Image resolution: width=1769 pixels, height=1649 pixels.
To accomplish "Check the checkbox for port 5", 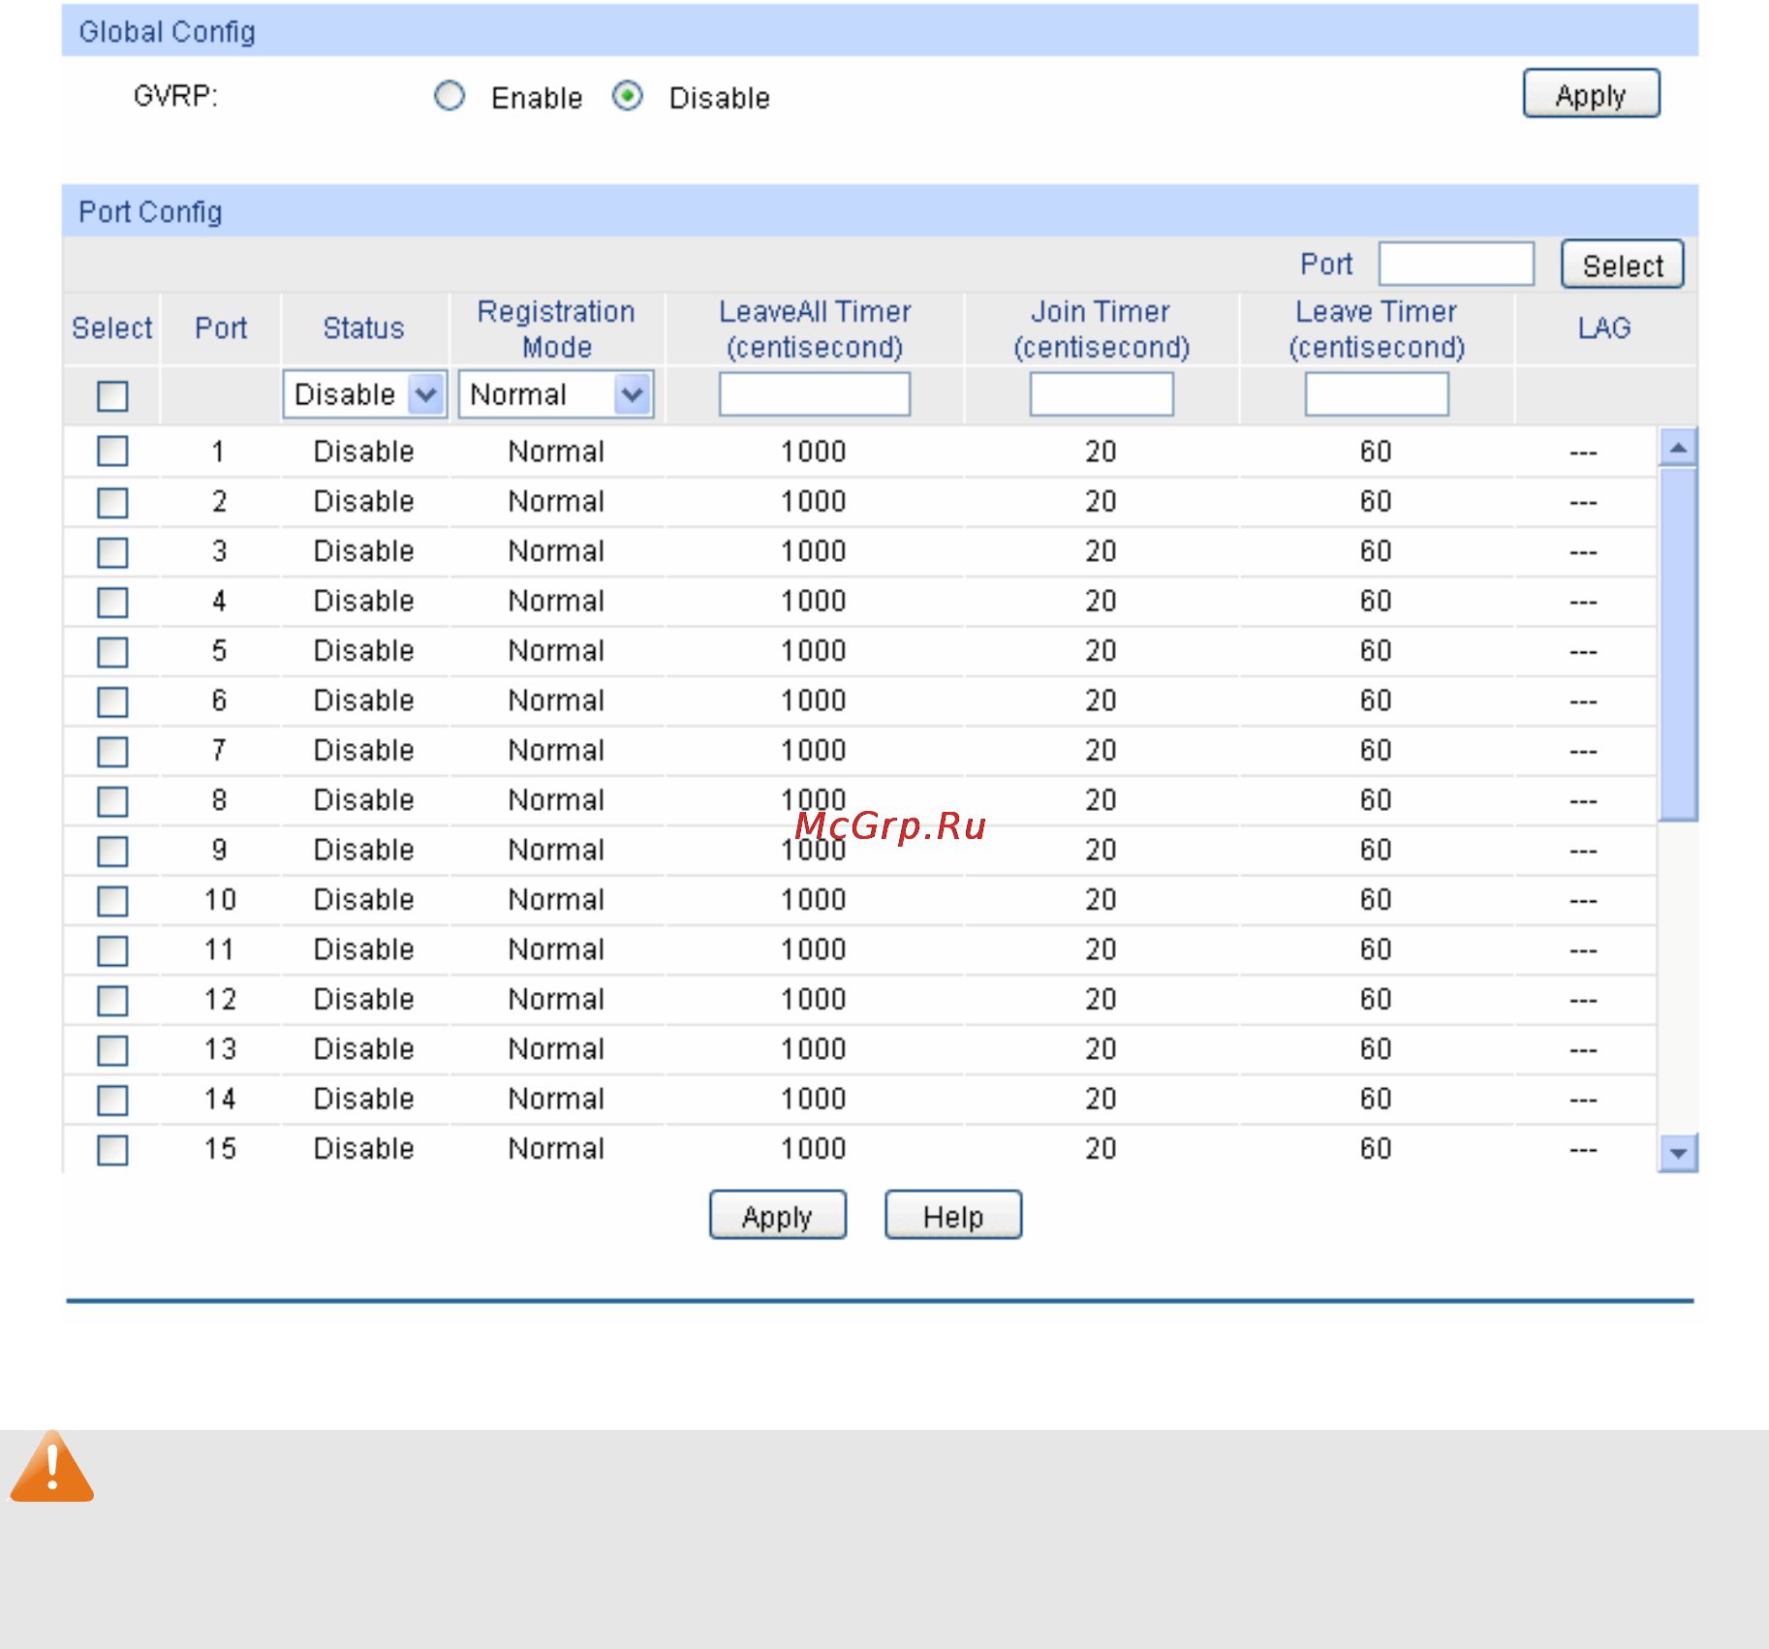I will [112, 652].
